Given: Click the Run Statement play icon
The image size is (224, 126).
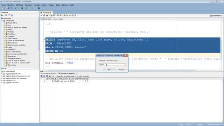Looking at the screenshot, I should (x=41, y=15).
